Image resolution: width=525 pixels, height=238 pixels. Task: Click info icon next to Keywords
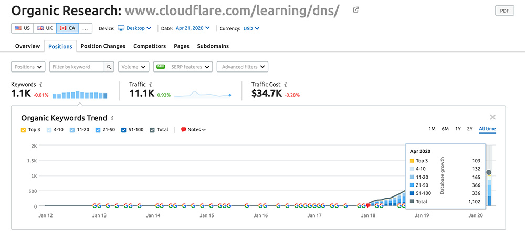(x=40, y=85)
